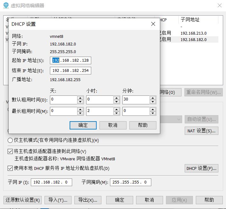Image resolution: width=226 pixels, height=209 pixels.
Task: Decrease maximum lease hours value
Action: coord(116,113)
